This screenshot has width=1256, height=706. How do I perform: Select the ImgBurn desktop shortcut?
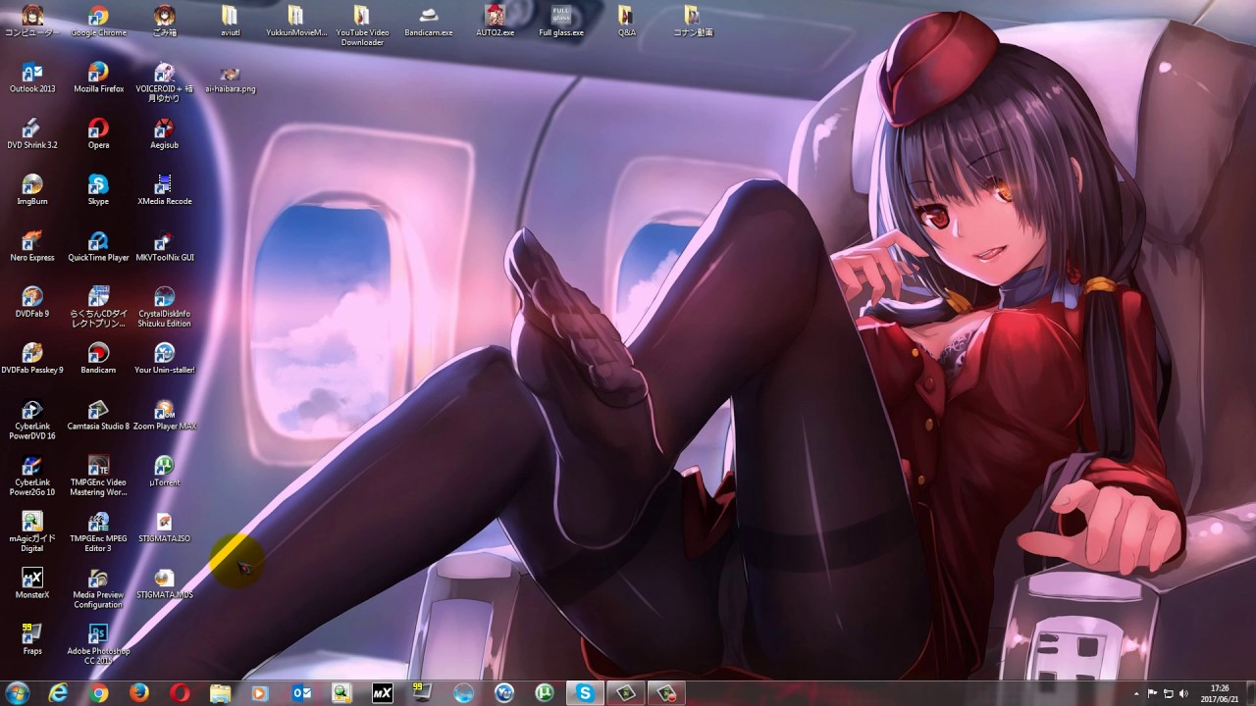(x=32, y=190)
